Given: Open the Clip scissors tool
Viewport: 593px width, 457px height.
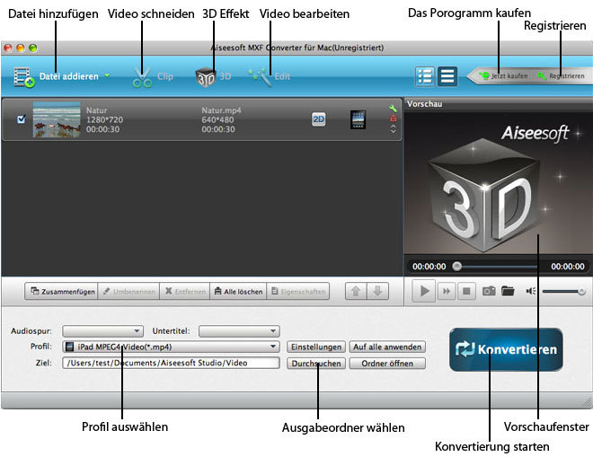Looking at the screenshot, I should (x=142, y=77).
